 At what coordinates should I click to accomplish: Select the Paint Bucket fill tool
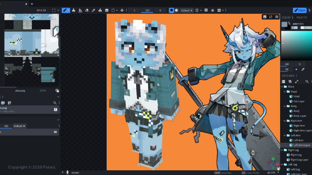tap(80, 10)
